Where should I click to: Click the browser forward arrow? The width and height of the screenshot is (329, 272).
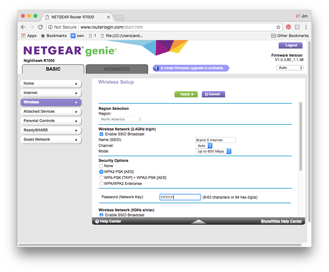pos(32,27)
